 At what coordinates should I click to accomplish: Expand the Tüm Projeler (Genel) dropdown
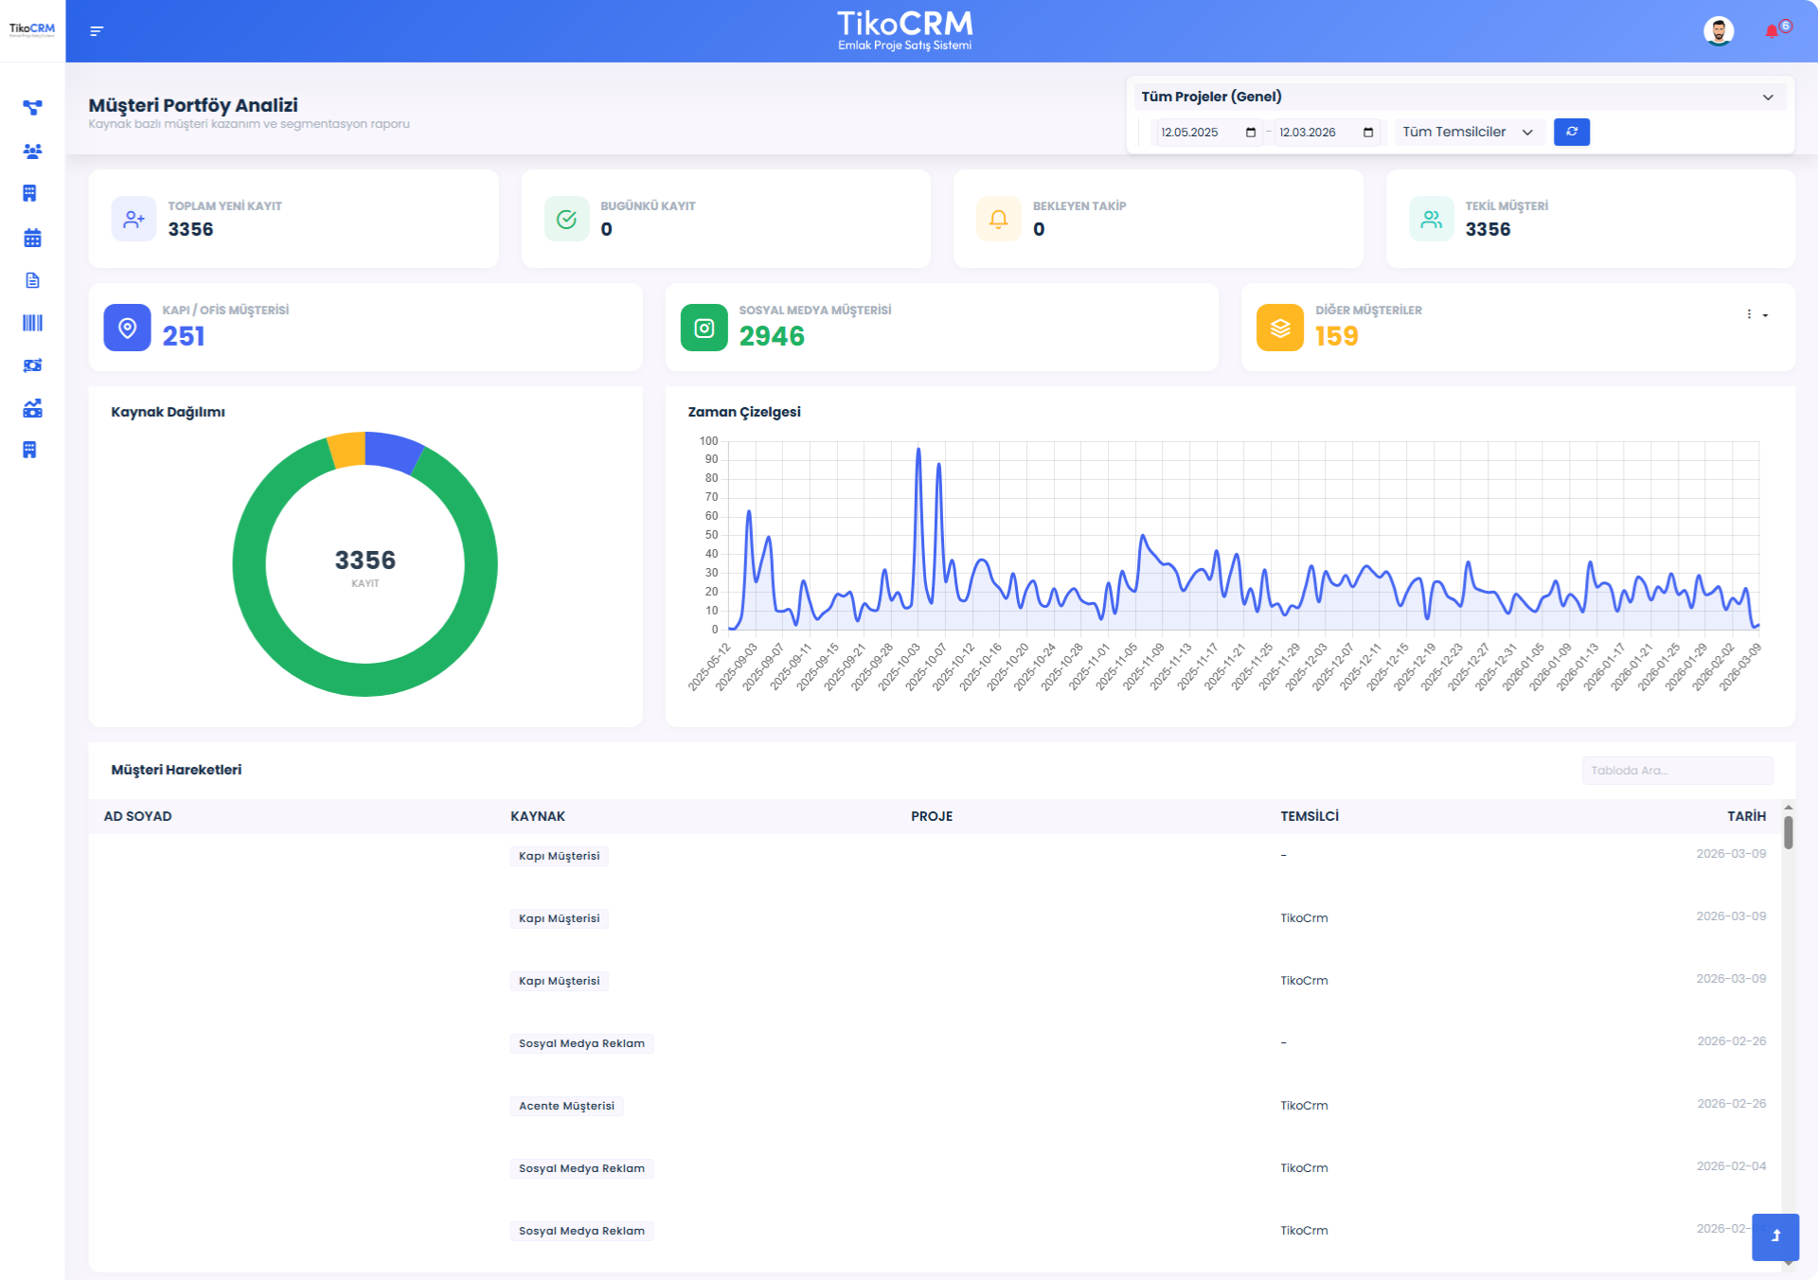pos(1458,97)
